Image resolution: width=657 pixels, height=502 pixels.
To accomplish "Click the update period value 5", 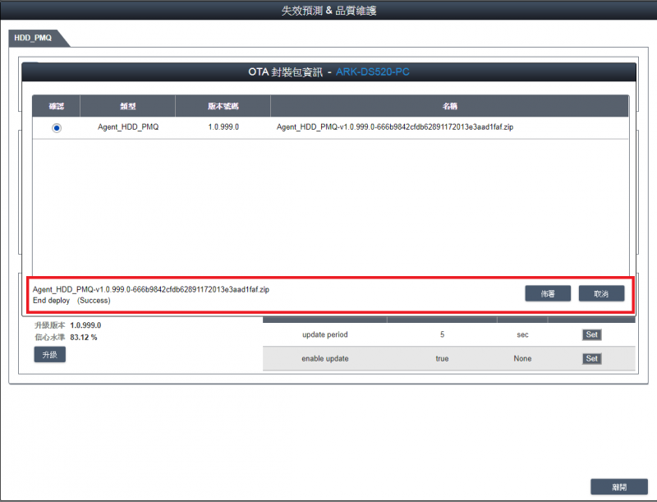I will (x=442, y=334).
